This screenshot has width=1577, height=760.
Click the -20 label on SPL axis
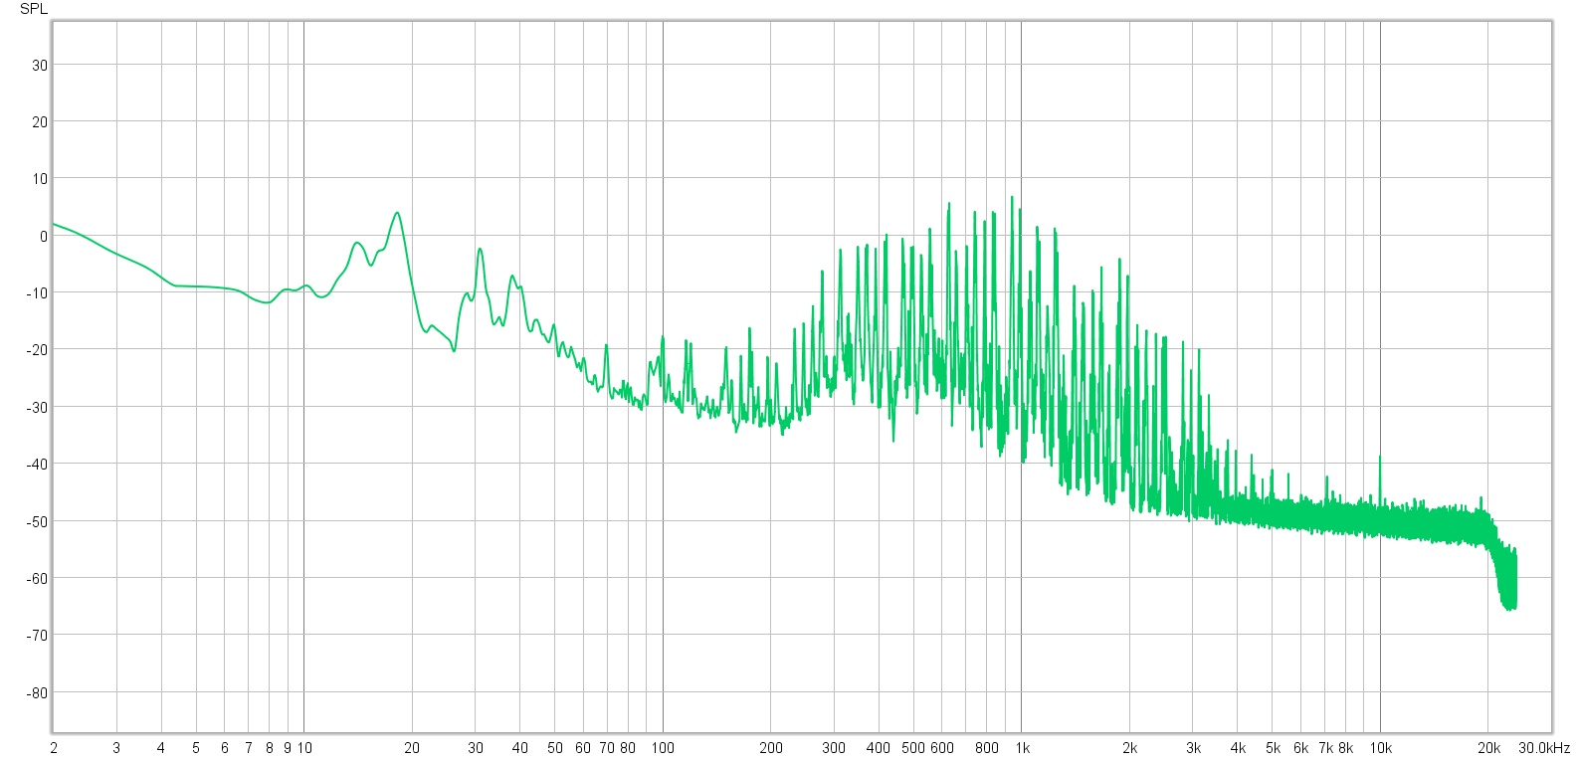(x=38, y=349)
